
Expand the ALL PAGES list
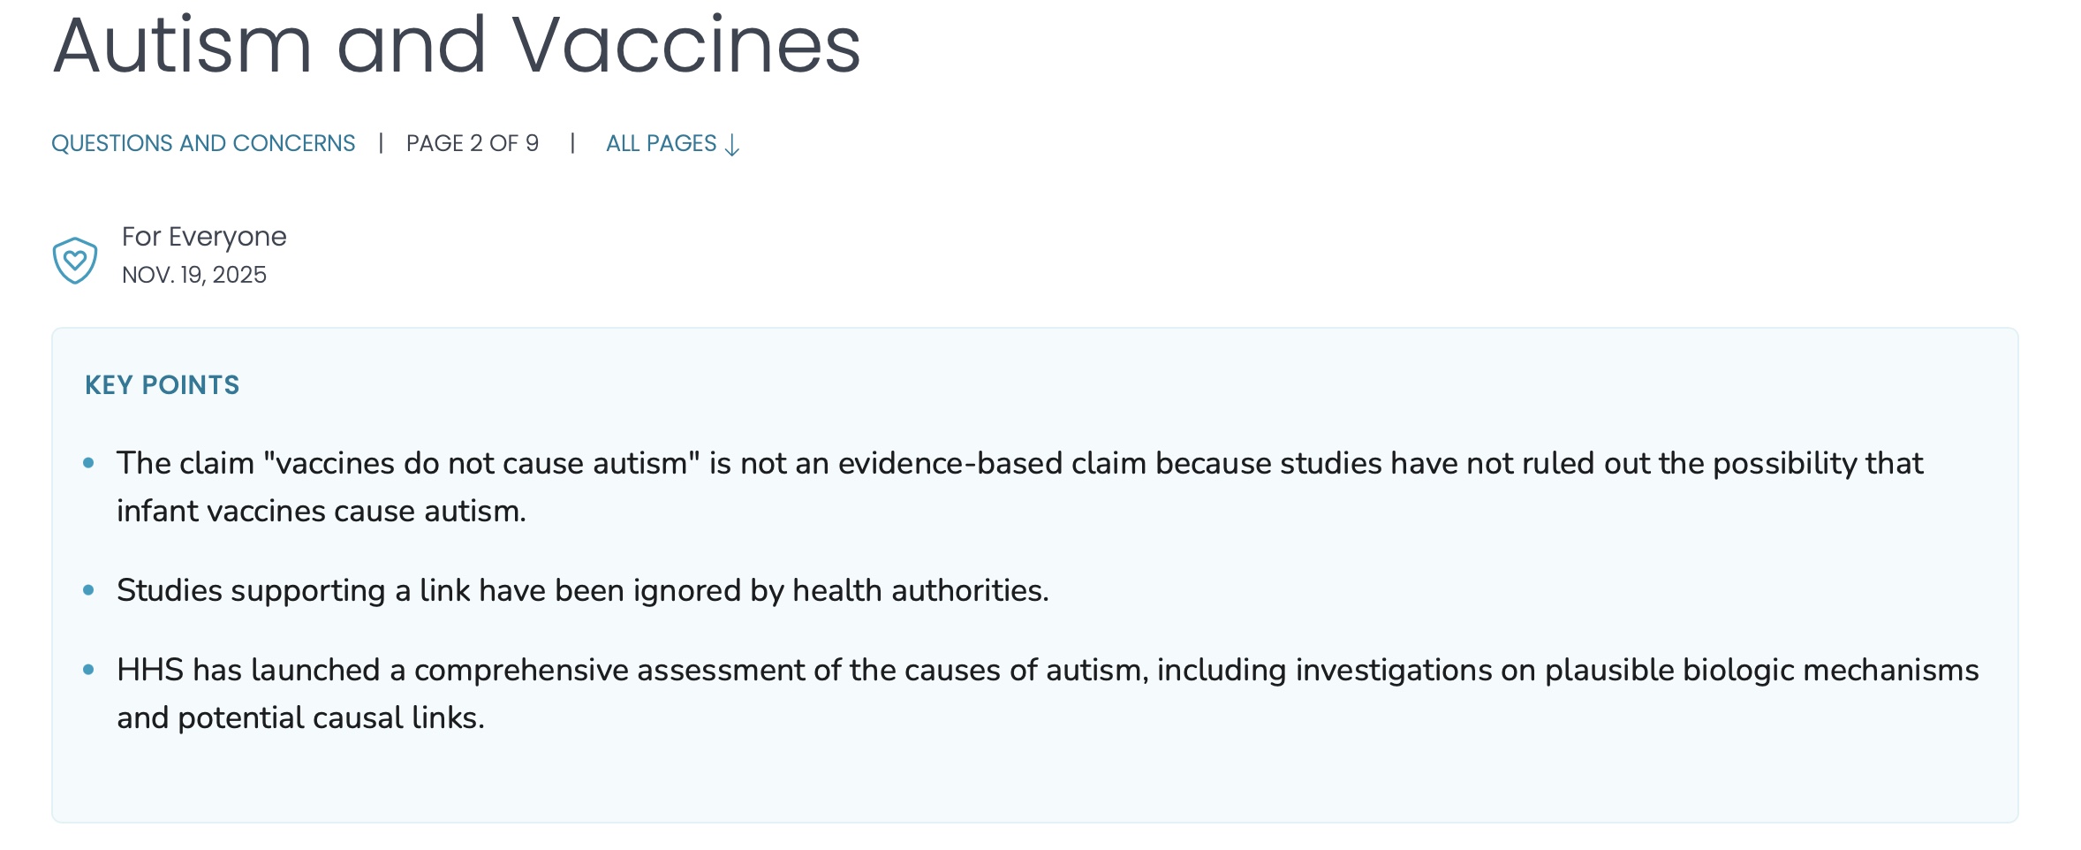click(x=662, y=143)
